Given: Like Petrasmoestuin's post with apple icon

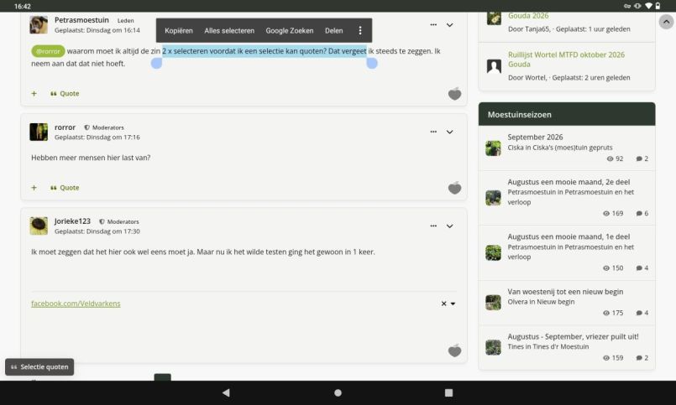Looking at the screenshot, I should click(x=454, y=93).
